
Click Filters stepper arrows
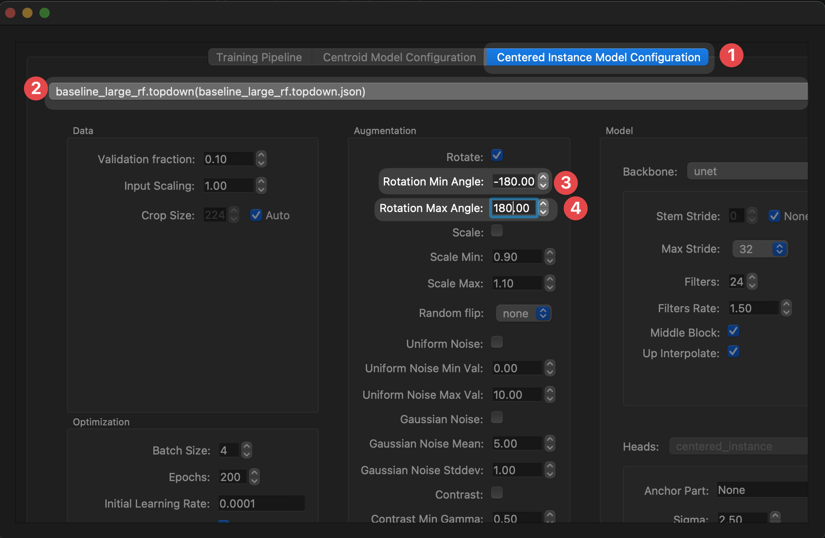click(x=752, y=281)
